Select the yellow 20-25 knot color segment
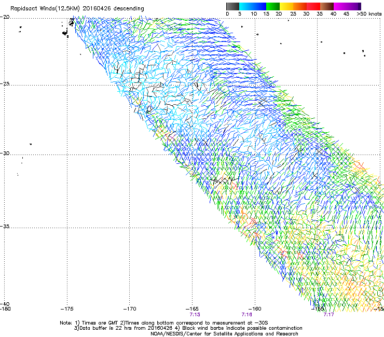This screenshot has height=337, width=384. pos(286,6)
